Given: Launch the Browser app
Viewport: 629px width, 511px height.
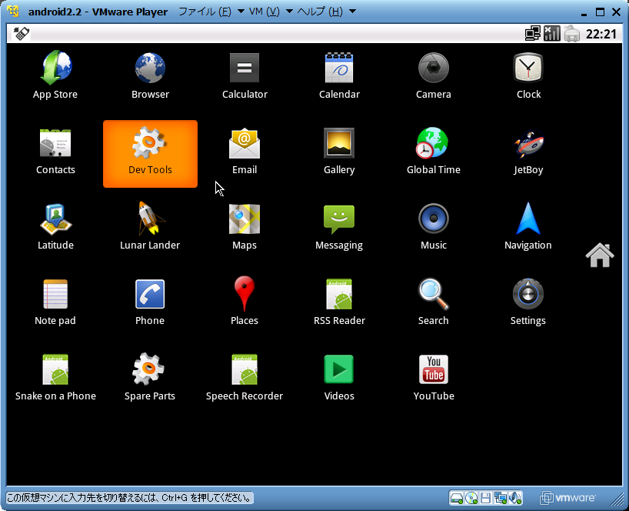Looking at the screenshot, I should 150,75.
